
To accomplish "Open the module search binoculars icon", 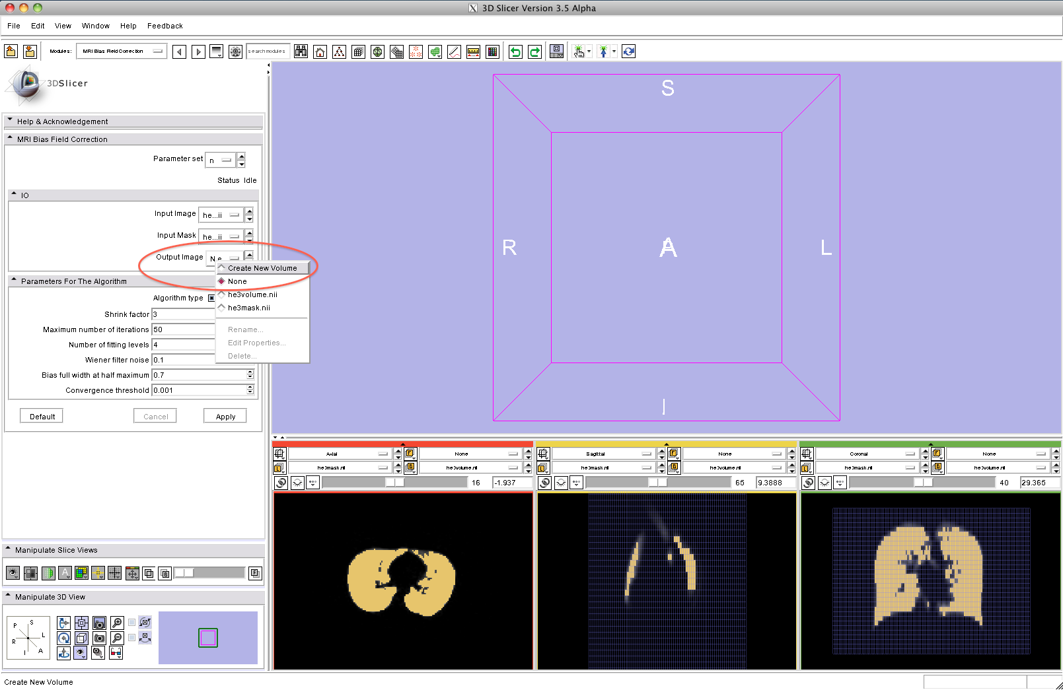I will pyautogui.click(x=301, y=52).
